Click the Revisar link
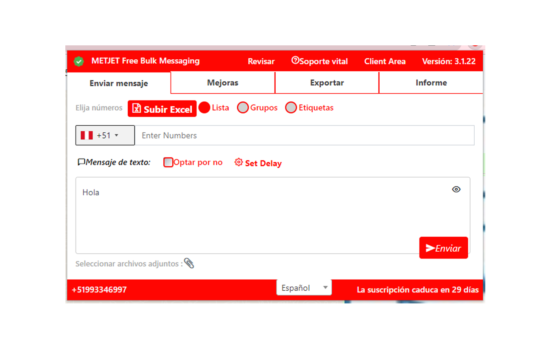Image resolution: width=543 pixels, height=339 pixels. tap(261, 61)
